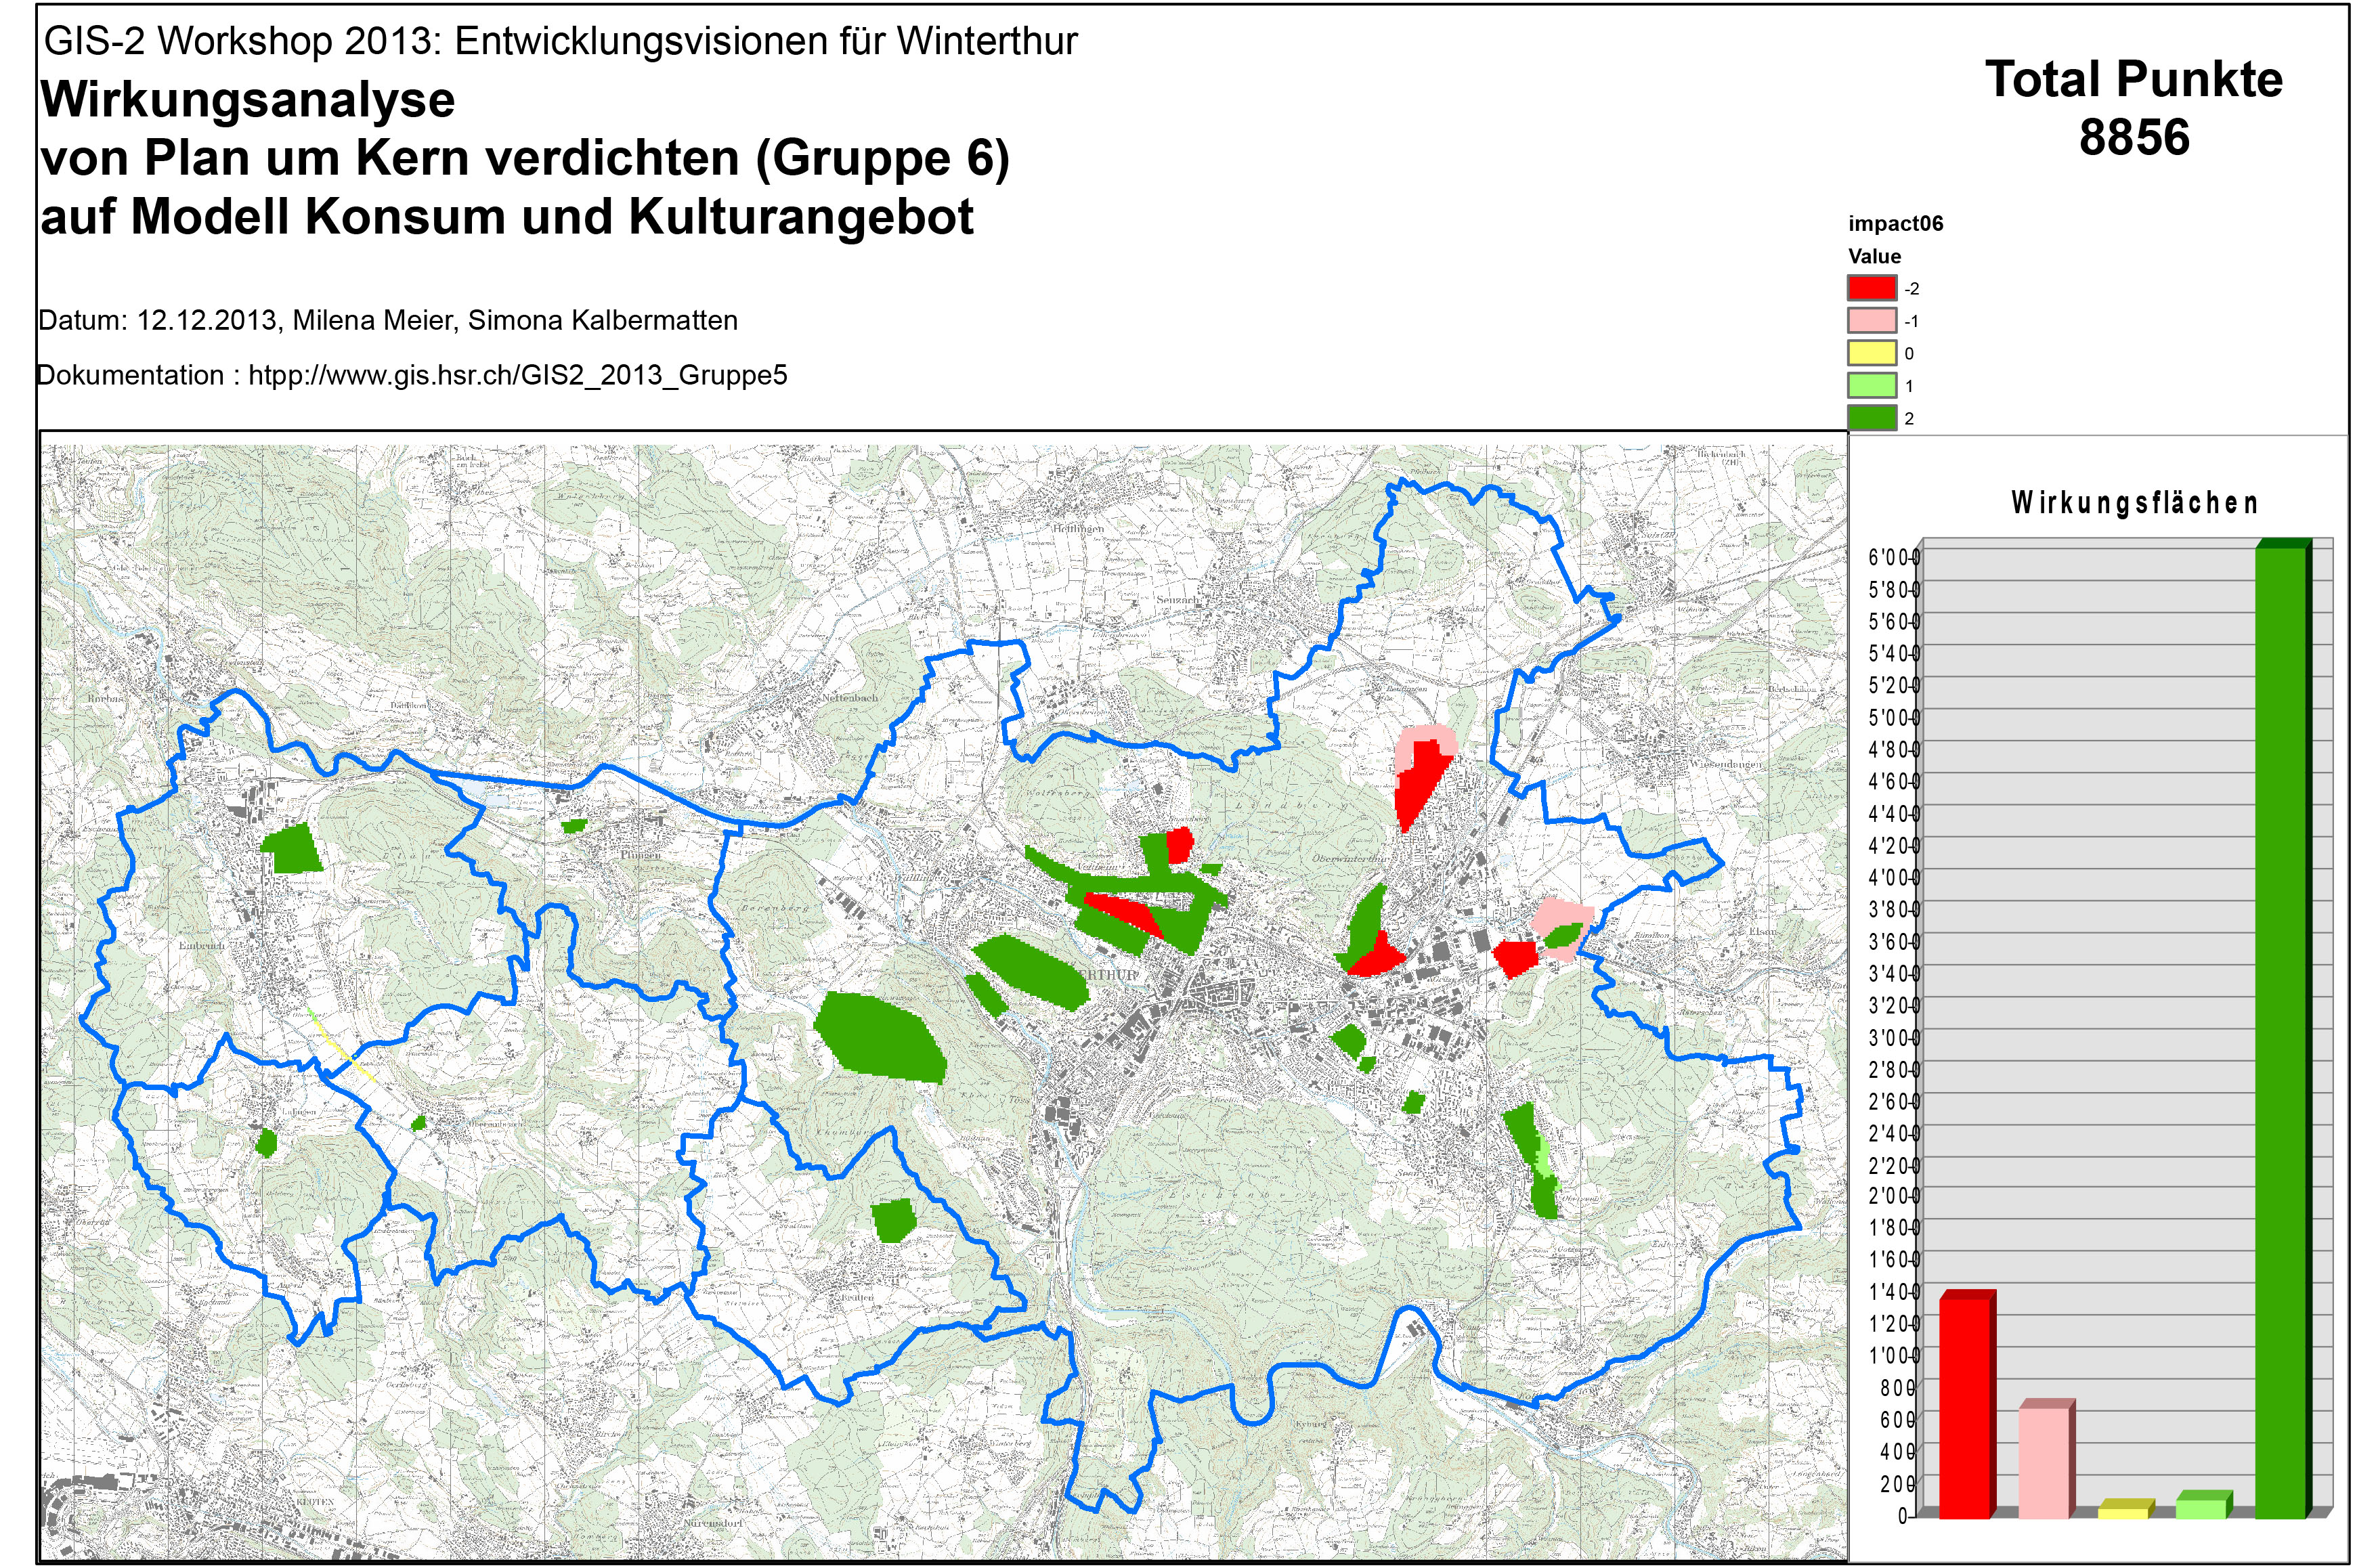Click the largest dark green map polygon
Image resolution: width=2376 pixels, height=1568 pixels.
pos(880,1036)
